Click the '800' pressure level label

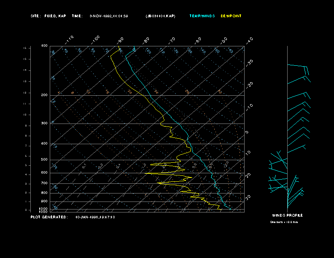point(44,193)
